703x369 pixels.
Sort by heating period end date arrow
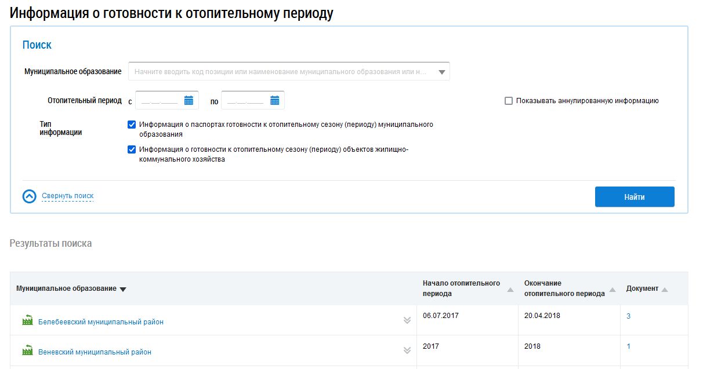[612, 289]
